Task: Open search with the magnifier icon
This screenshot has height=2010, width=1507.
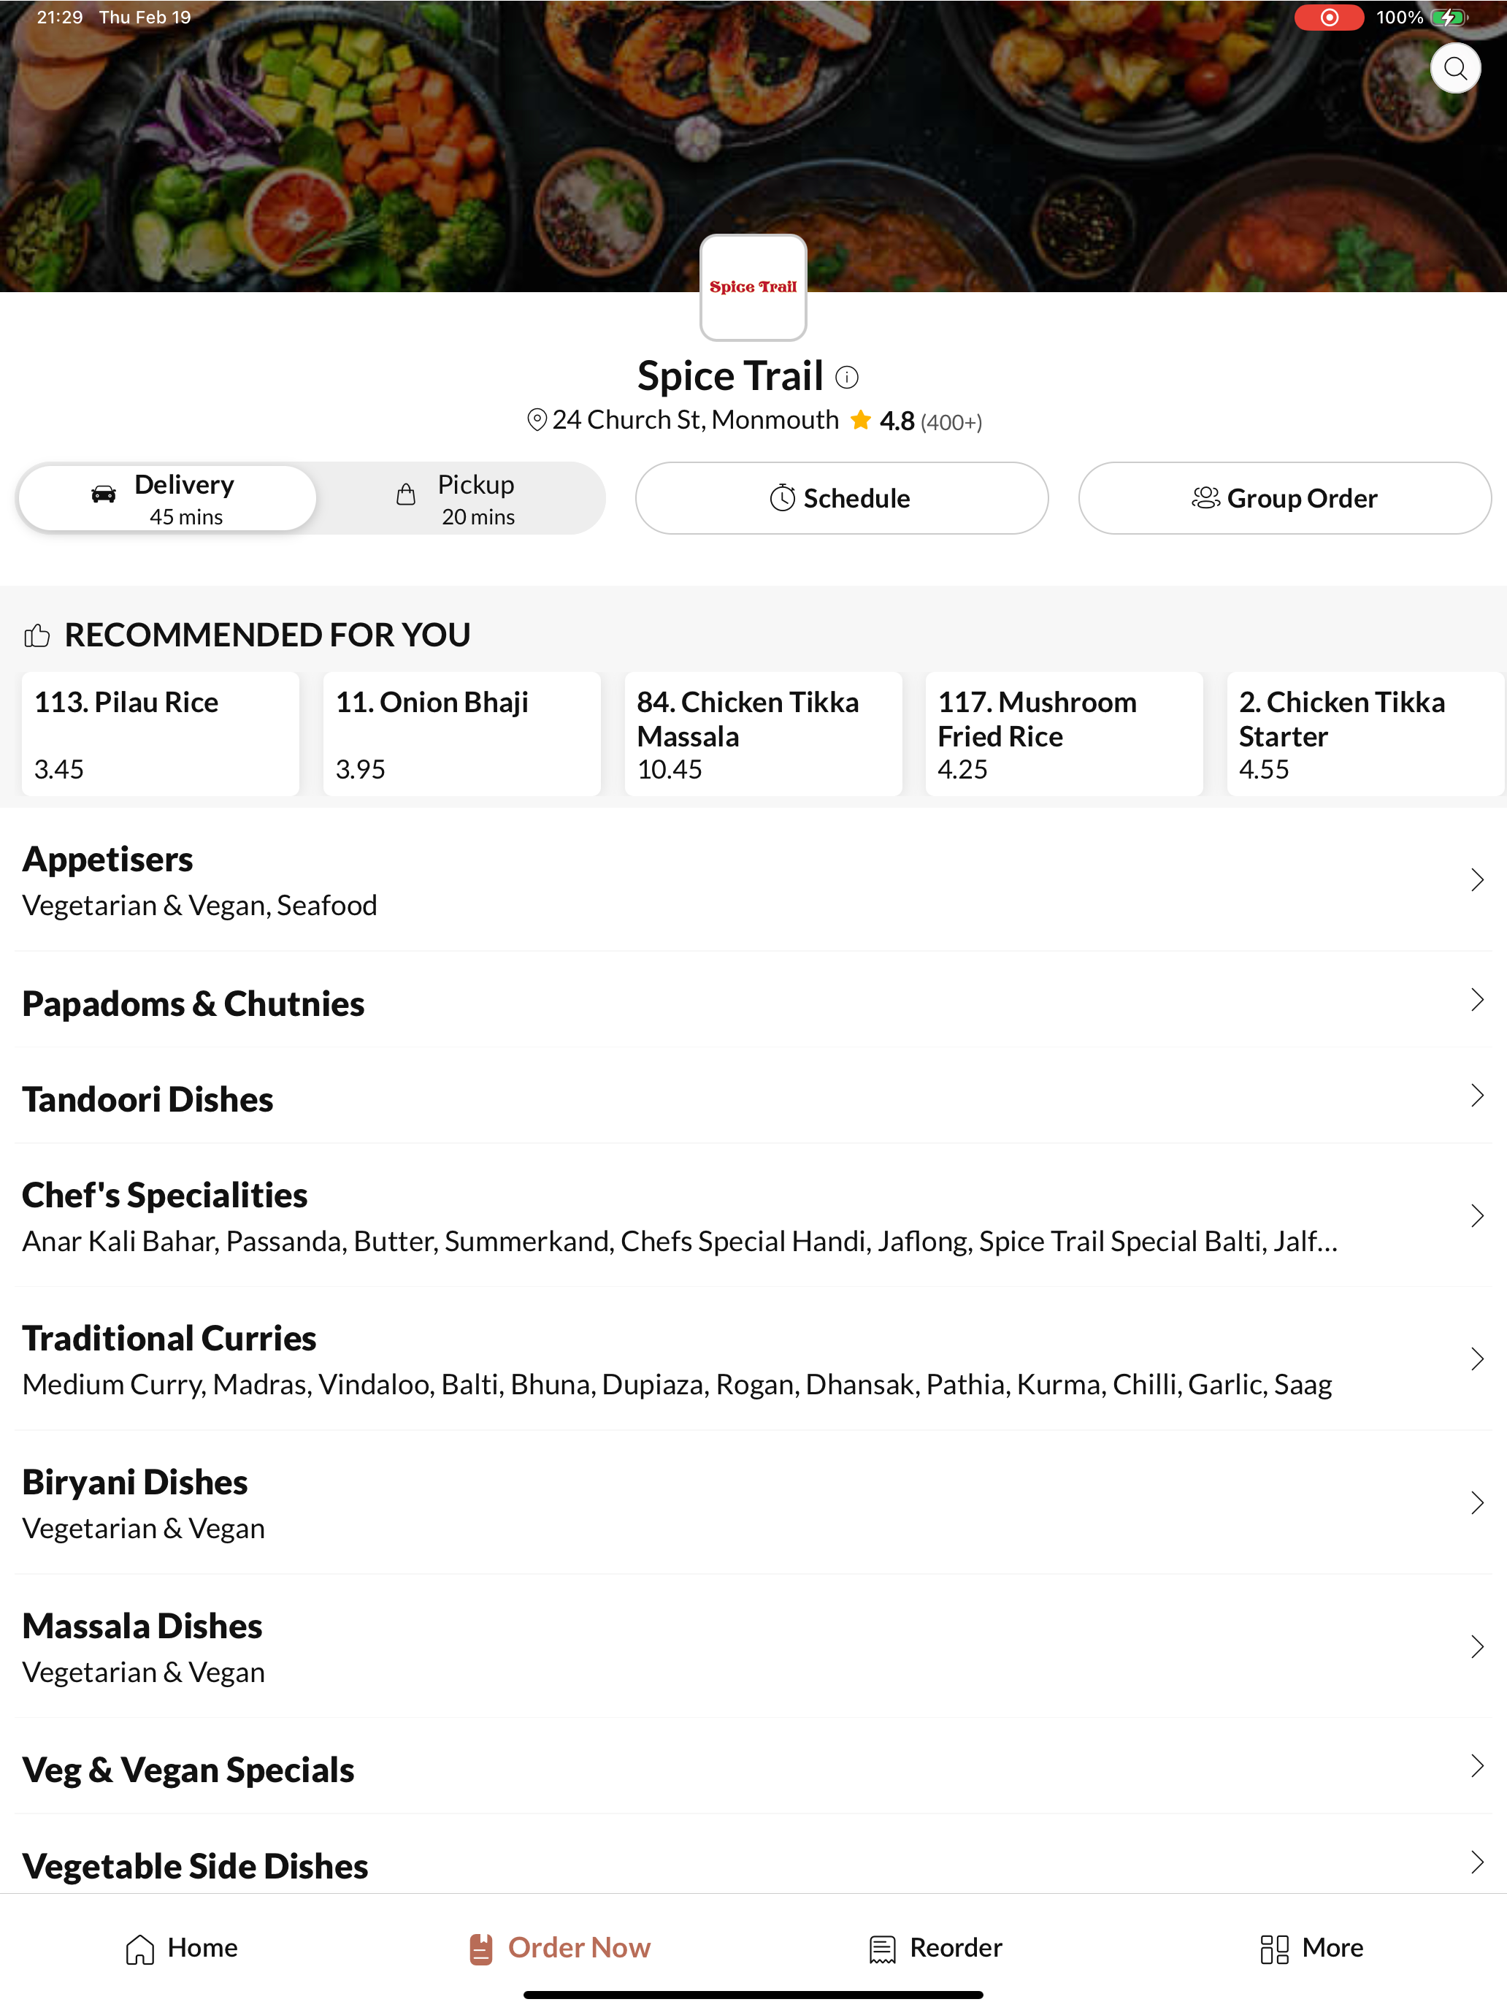Action: click(1454, 68)
